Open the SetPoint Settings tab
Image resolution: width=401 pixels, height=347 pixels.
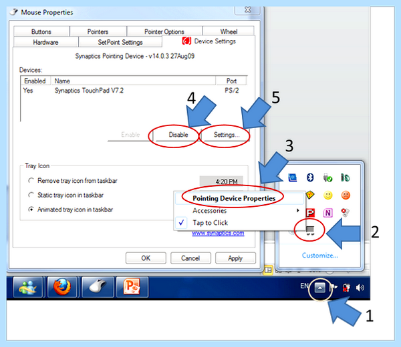click(x=120, y=42)
